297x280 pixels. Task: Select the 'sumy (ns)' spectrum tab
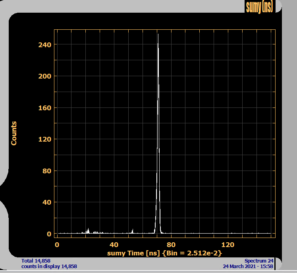[260, 7]
